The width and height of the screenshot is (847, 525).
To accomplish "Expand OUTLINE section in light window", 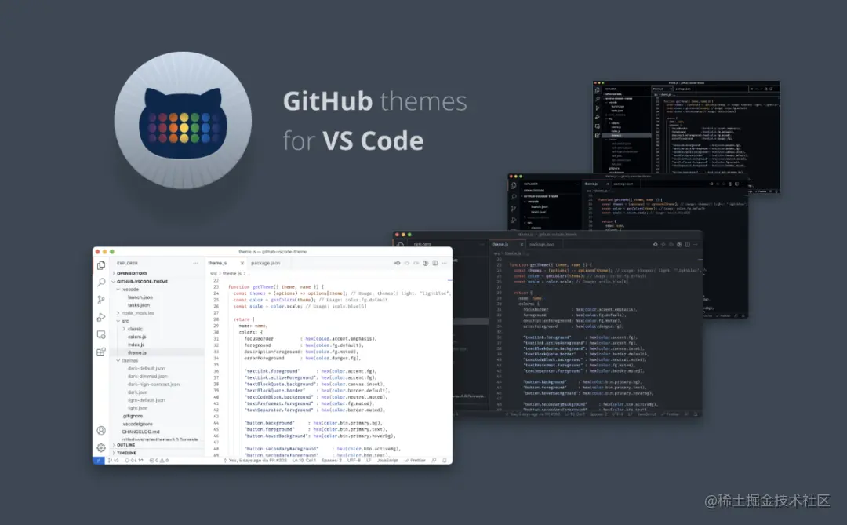I will click(125, 445).
